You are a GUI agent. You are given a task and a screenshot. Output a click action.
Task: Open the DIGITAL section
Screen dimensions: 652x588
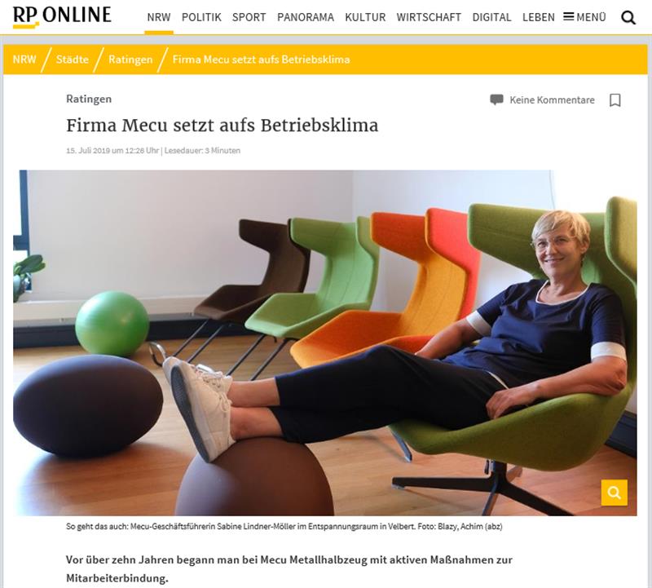click(491, 17)
